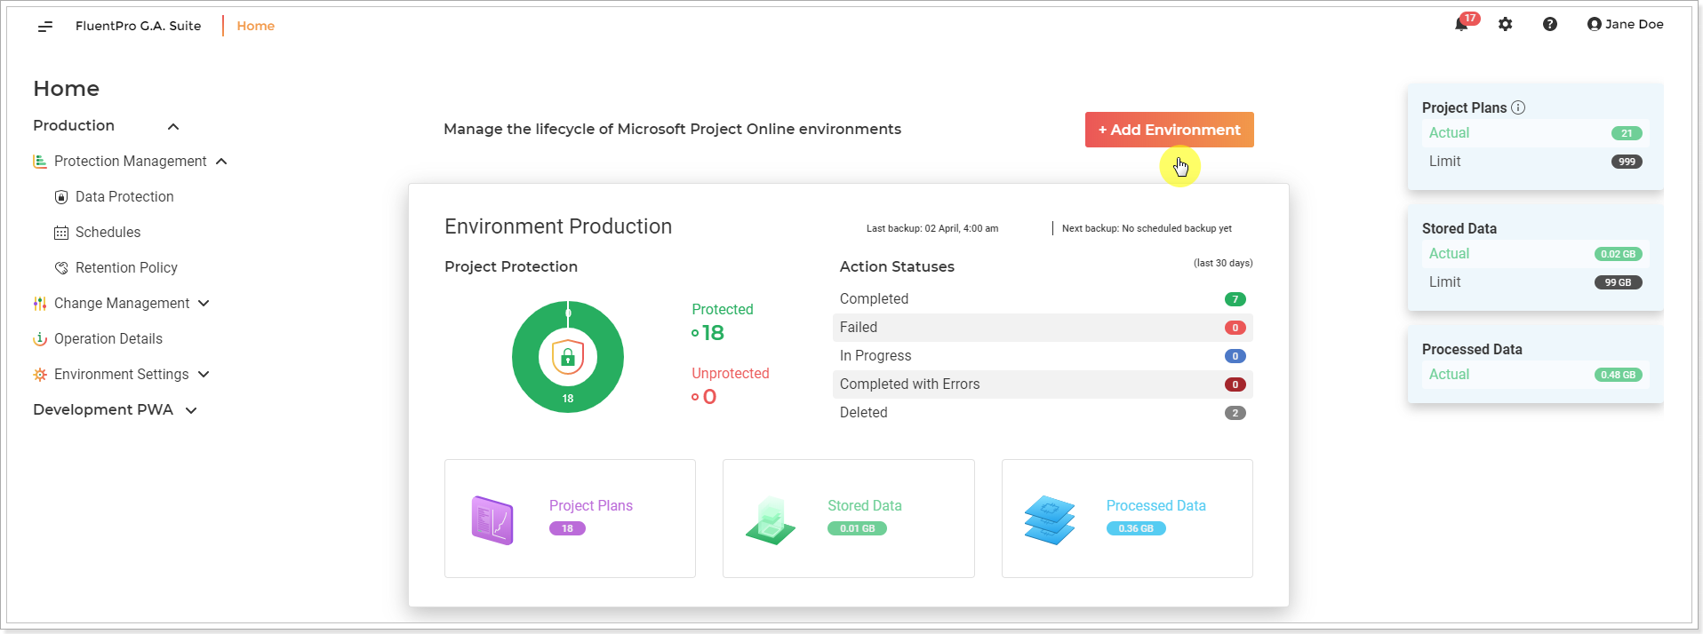Click the Project Plans Actual 21 badge
1703x634 pixels.
(x=1627, y=133)
